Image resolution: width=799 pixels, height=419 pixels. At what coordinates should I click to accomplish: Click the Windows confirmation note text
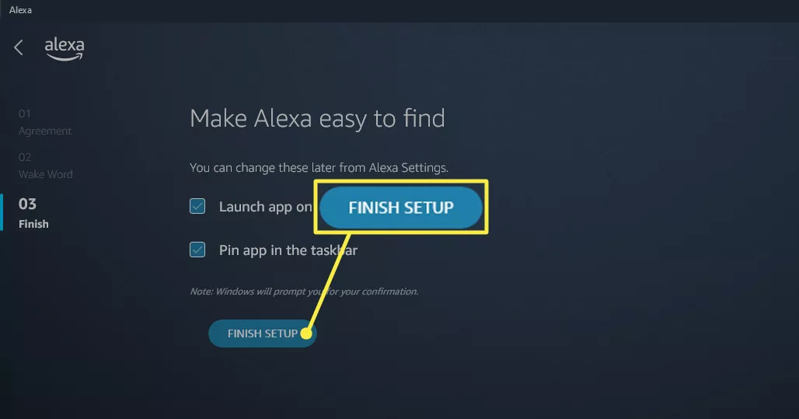[x=304, y=292]
